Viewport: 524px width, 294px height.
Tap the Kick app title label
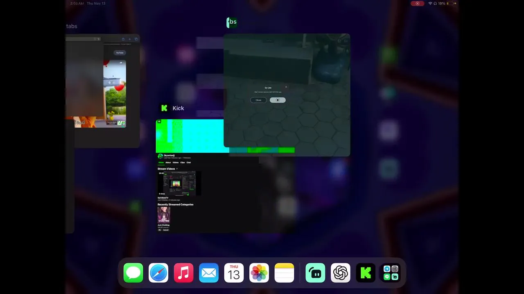pyautogui.click(x=178, y=108)
